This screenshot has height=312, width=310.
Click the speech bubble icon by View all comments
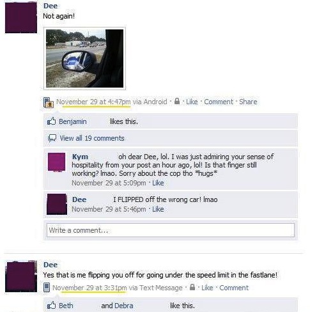tap(52, 138)
